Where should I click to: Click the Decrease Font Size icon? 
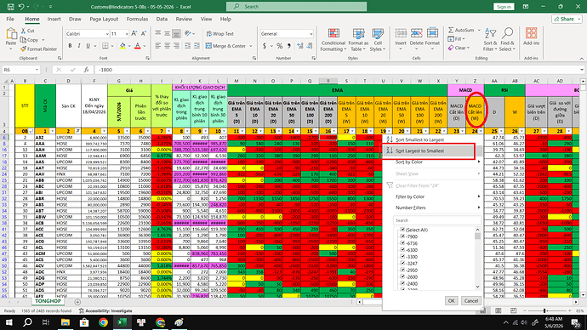click(x=144, y=34)
